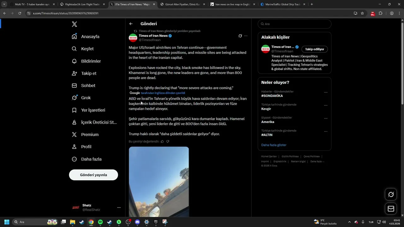Open options for the Amerika trend
This screenshot has width=404, height=227.
click(x=326, y=119)
